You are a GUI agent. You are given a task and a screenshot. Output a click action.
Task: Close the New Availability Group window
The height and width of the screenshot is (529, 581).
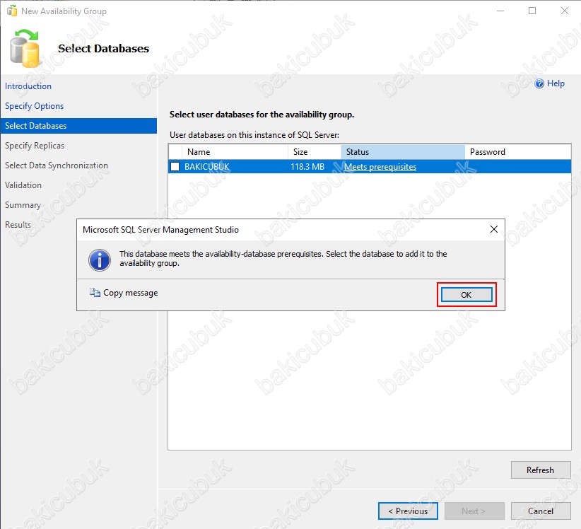coord(564,11)
